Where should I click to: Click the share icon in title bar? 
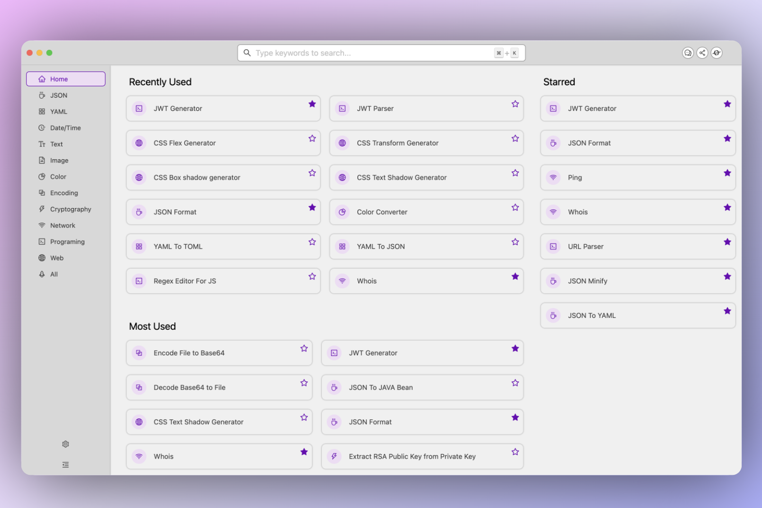point(702,53)
